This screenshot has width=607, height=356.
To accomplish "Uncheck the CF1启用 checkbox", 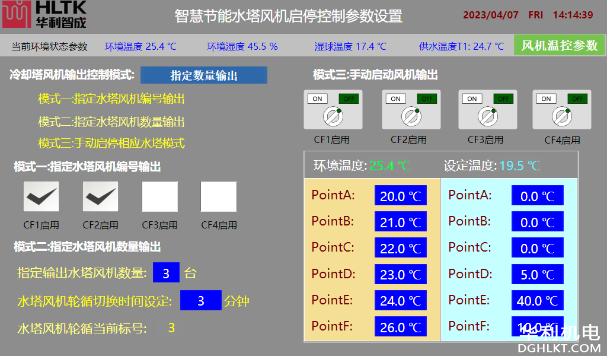I will (41, 196).
